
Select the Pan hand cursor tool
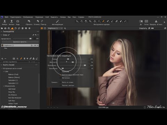82,21
